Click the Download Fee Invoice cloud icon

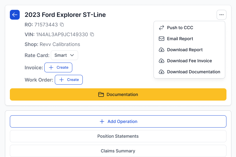click(x=162, y=61)
